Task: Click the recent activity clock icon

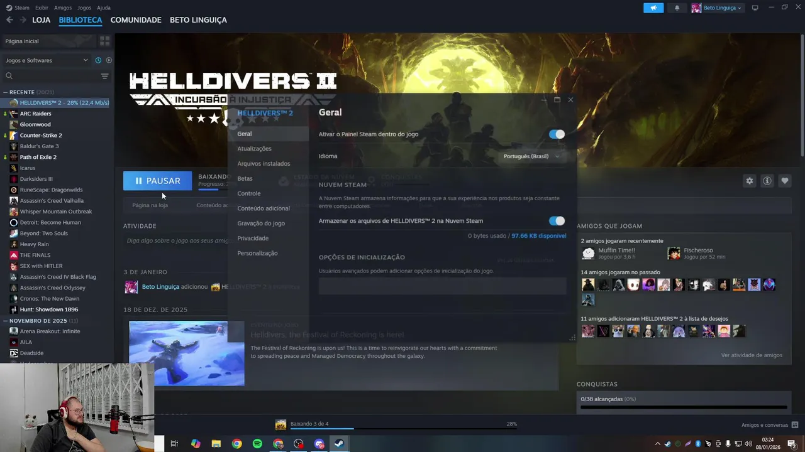Action: (x=98, y=60)
